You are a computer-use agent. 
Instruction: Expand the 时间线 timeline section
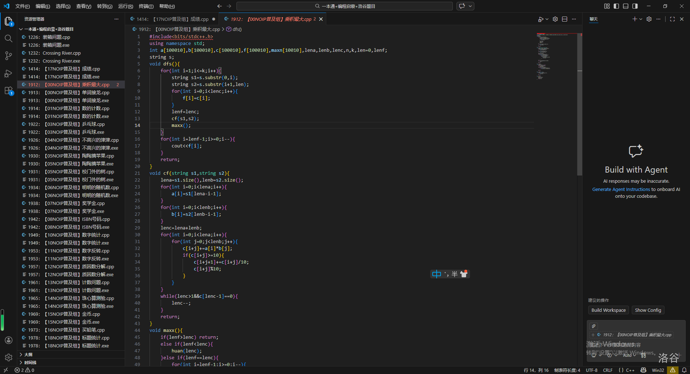pos(30,362)
